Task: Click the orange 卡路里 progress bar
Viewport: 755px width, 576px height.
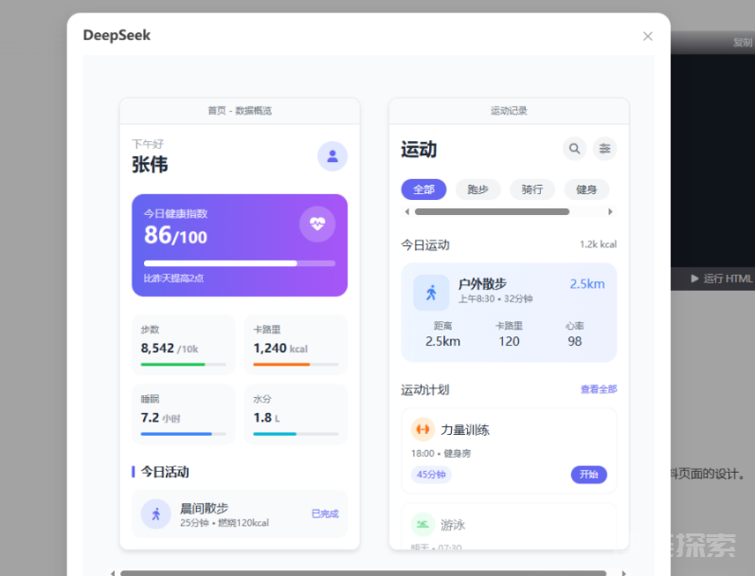Action: click(x=296, y=365)
